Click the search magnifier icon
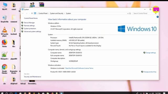This screenshot has height=94, width=168. point(156,13)
